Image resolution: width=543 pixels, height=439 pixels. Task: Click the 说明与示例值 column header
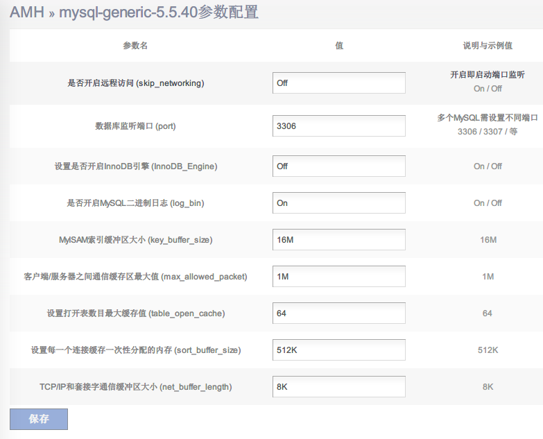click(488, 46)
